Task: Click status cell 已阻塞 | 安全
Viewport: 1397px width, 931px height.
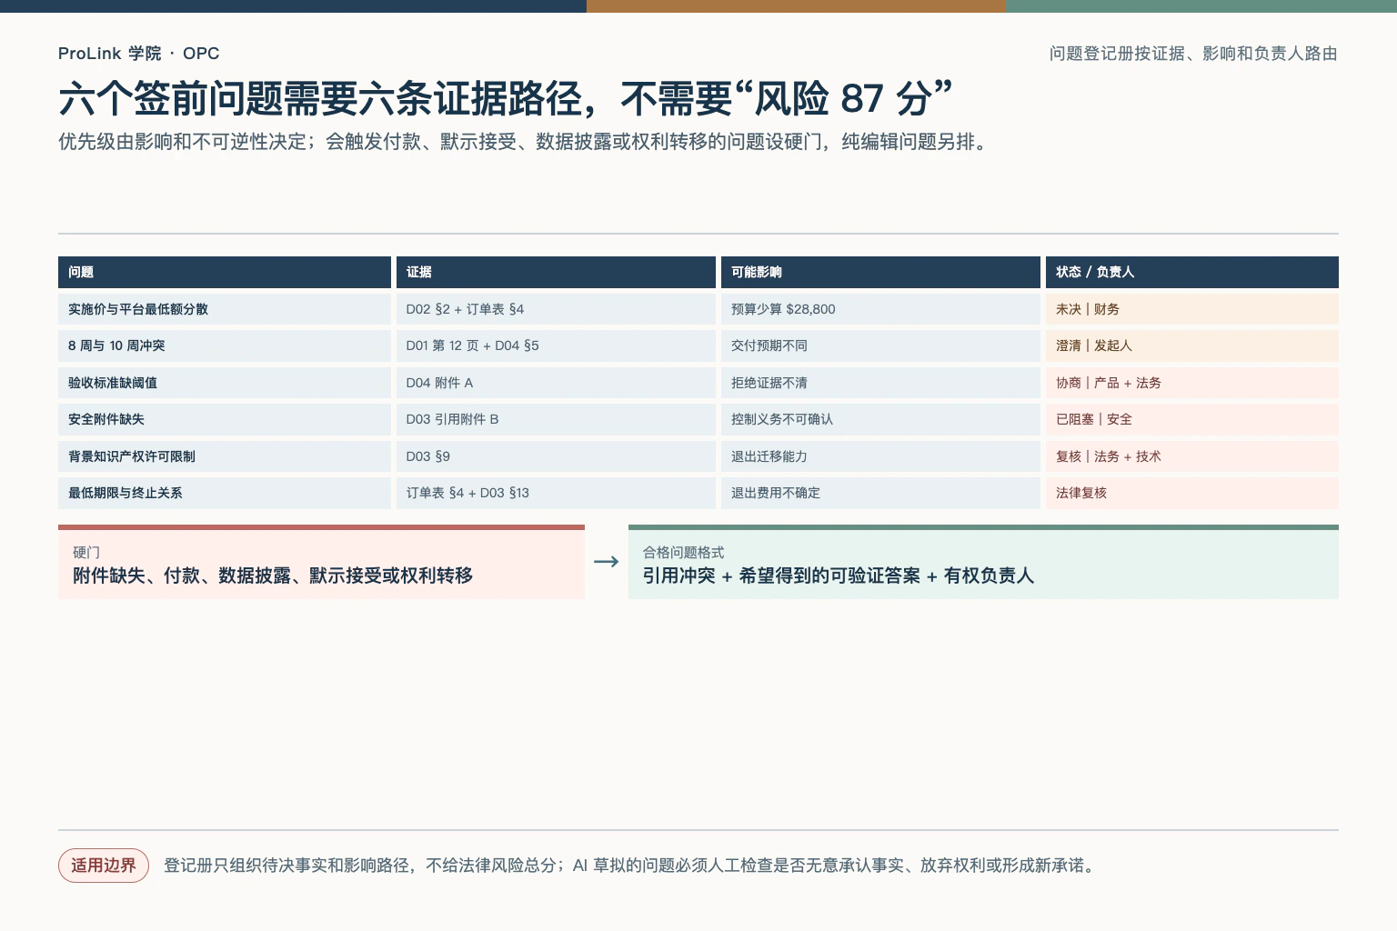Action: tap(1192, 419)
